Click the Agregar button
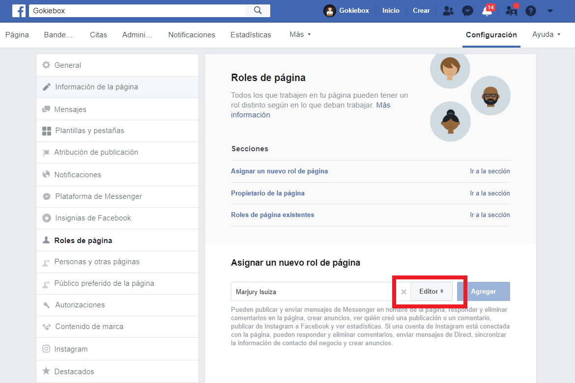 (x=483, y=291)
